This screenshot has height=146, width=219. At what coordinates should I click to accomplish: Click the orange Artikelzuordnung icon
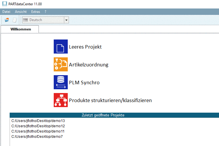pyautogui.click(x=61, y=64)
